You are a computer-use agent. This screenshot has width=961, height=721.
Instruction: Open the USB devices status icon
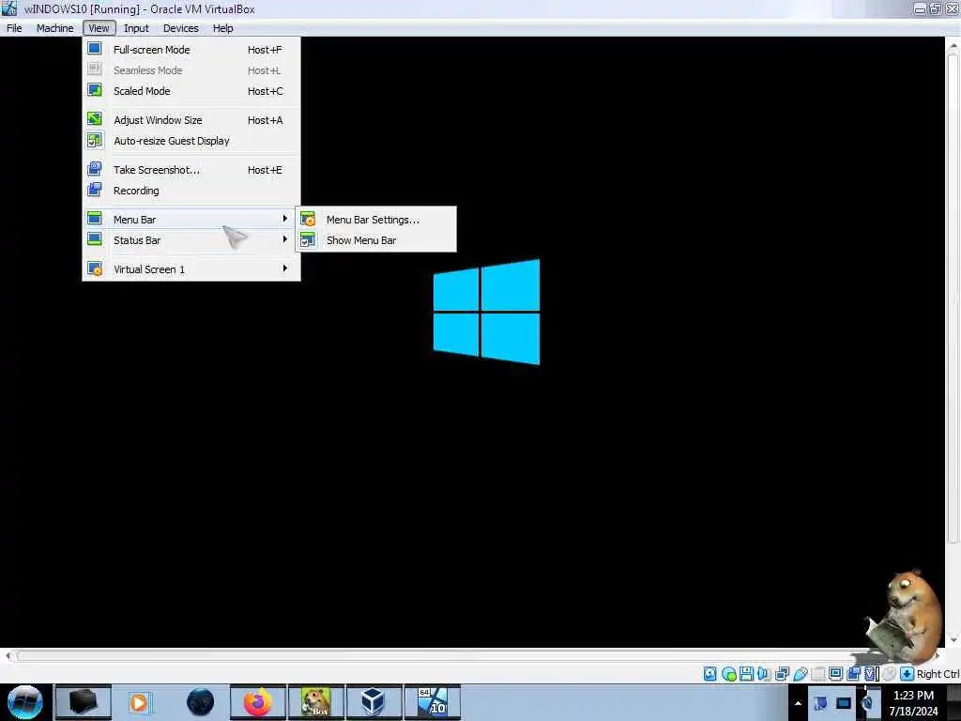click(x=800, y=674)
